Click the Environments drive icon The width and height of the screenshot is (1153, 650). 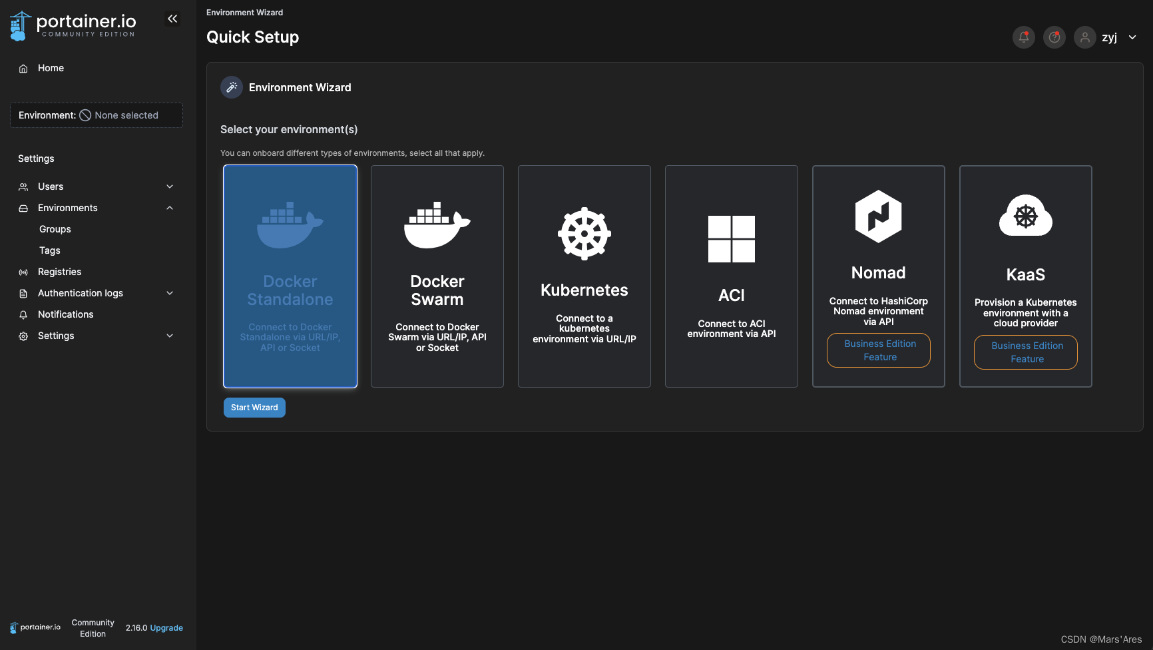pyautogui.click(x=23, y=208)
